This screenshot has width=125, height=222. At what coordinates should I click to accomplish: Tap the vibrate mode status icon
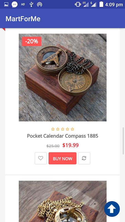78,4
